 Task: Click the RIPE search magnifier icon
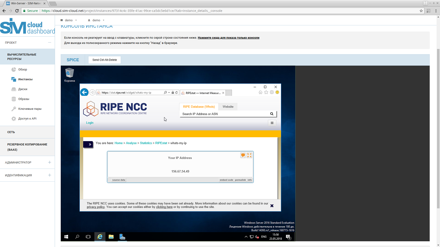pos(272,114)
